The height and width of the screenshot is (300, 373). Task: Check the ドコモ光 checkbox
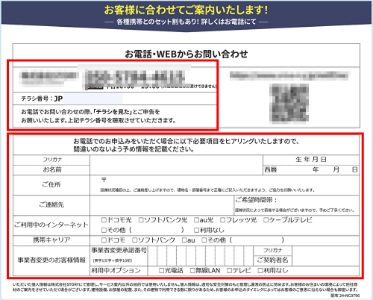[104, 220]
